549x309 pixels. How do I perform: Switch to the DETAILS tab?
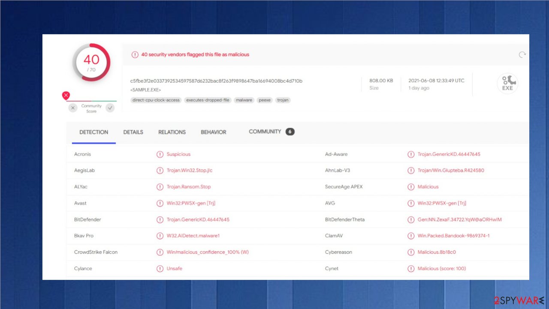coord(133,132)
